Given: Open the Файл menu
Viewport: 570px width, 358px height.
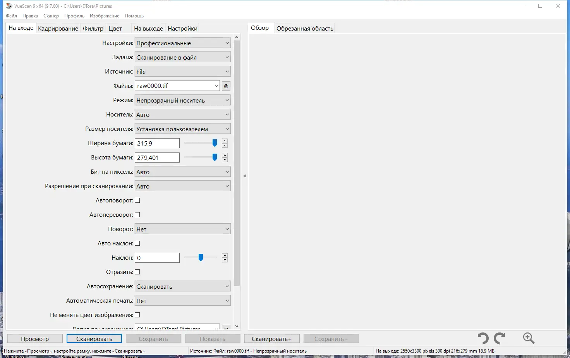Looking at the screenshot, I should tap(11, 16).
